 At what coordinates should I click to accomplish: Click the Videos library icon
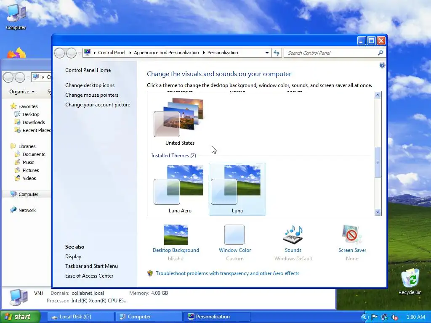tap(17, 178)
